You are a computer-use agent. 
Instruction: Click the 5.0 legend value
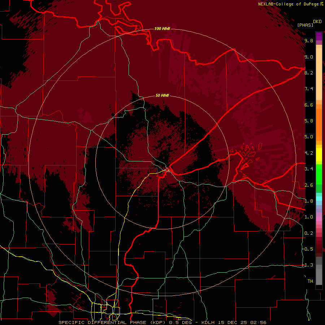[309, 137]
